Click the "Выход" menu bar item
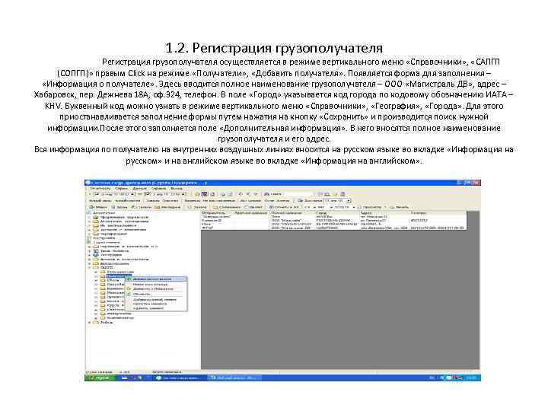This screenshot has width=548, height=411. [x=177, y=189]
